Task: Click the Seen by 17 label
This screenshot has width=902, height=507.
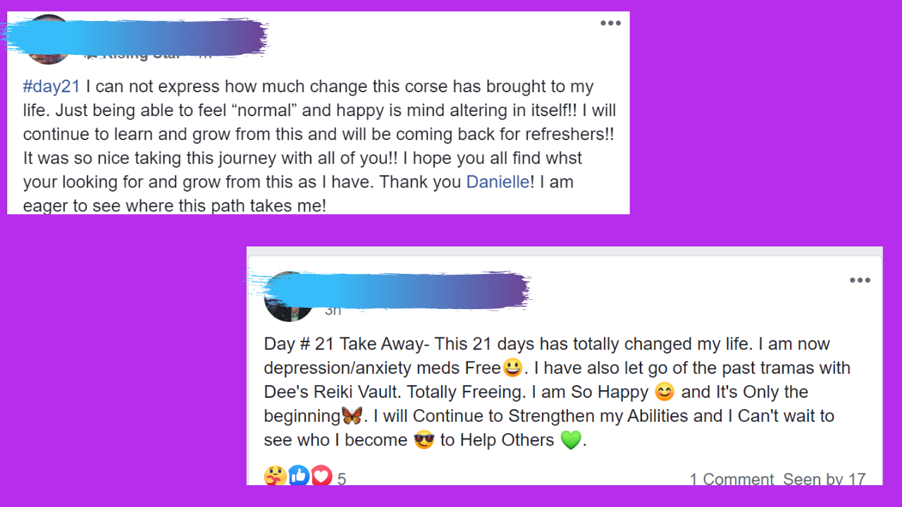Action: [824, 480]
